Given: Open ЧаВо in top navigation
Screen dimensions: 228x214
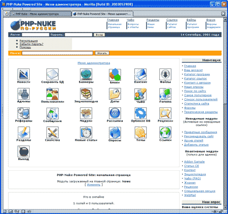Looking at the screenshot, I should click(x=130, y=20).
